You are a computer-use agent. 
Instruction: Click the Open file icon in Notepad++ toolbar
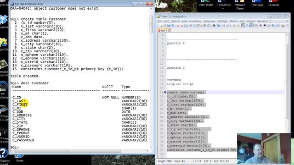[164, 25]
